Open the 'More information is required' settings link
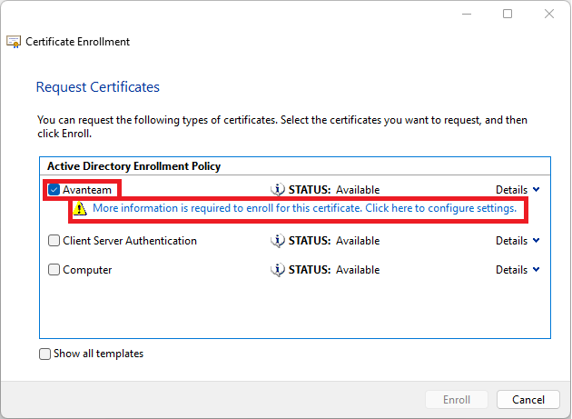This screenshot has height=419, width=572. point(304,209)
